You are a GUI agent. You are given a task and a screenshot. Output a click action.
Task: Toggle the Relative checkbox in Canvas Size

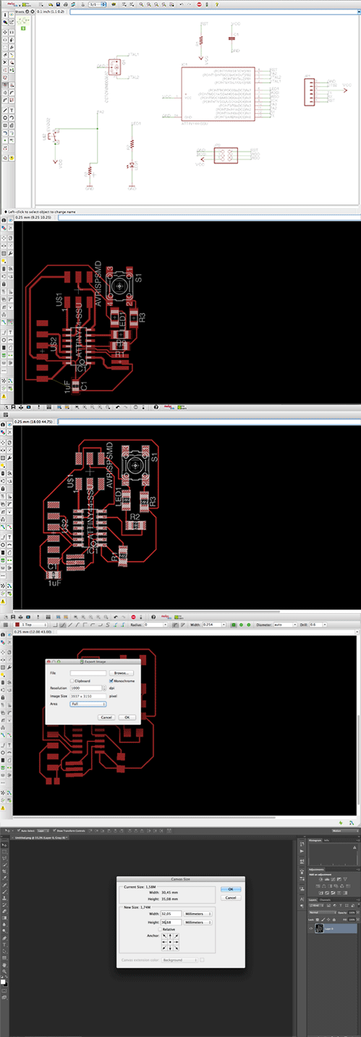click(x=160, y=929)
